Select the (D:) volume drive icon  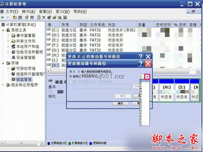tap(48, 35)
